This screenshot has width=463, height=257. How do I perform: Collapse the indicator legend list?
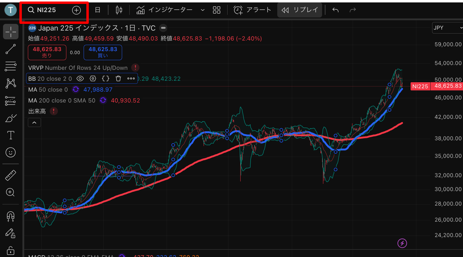(34, 122)
